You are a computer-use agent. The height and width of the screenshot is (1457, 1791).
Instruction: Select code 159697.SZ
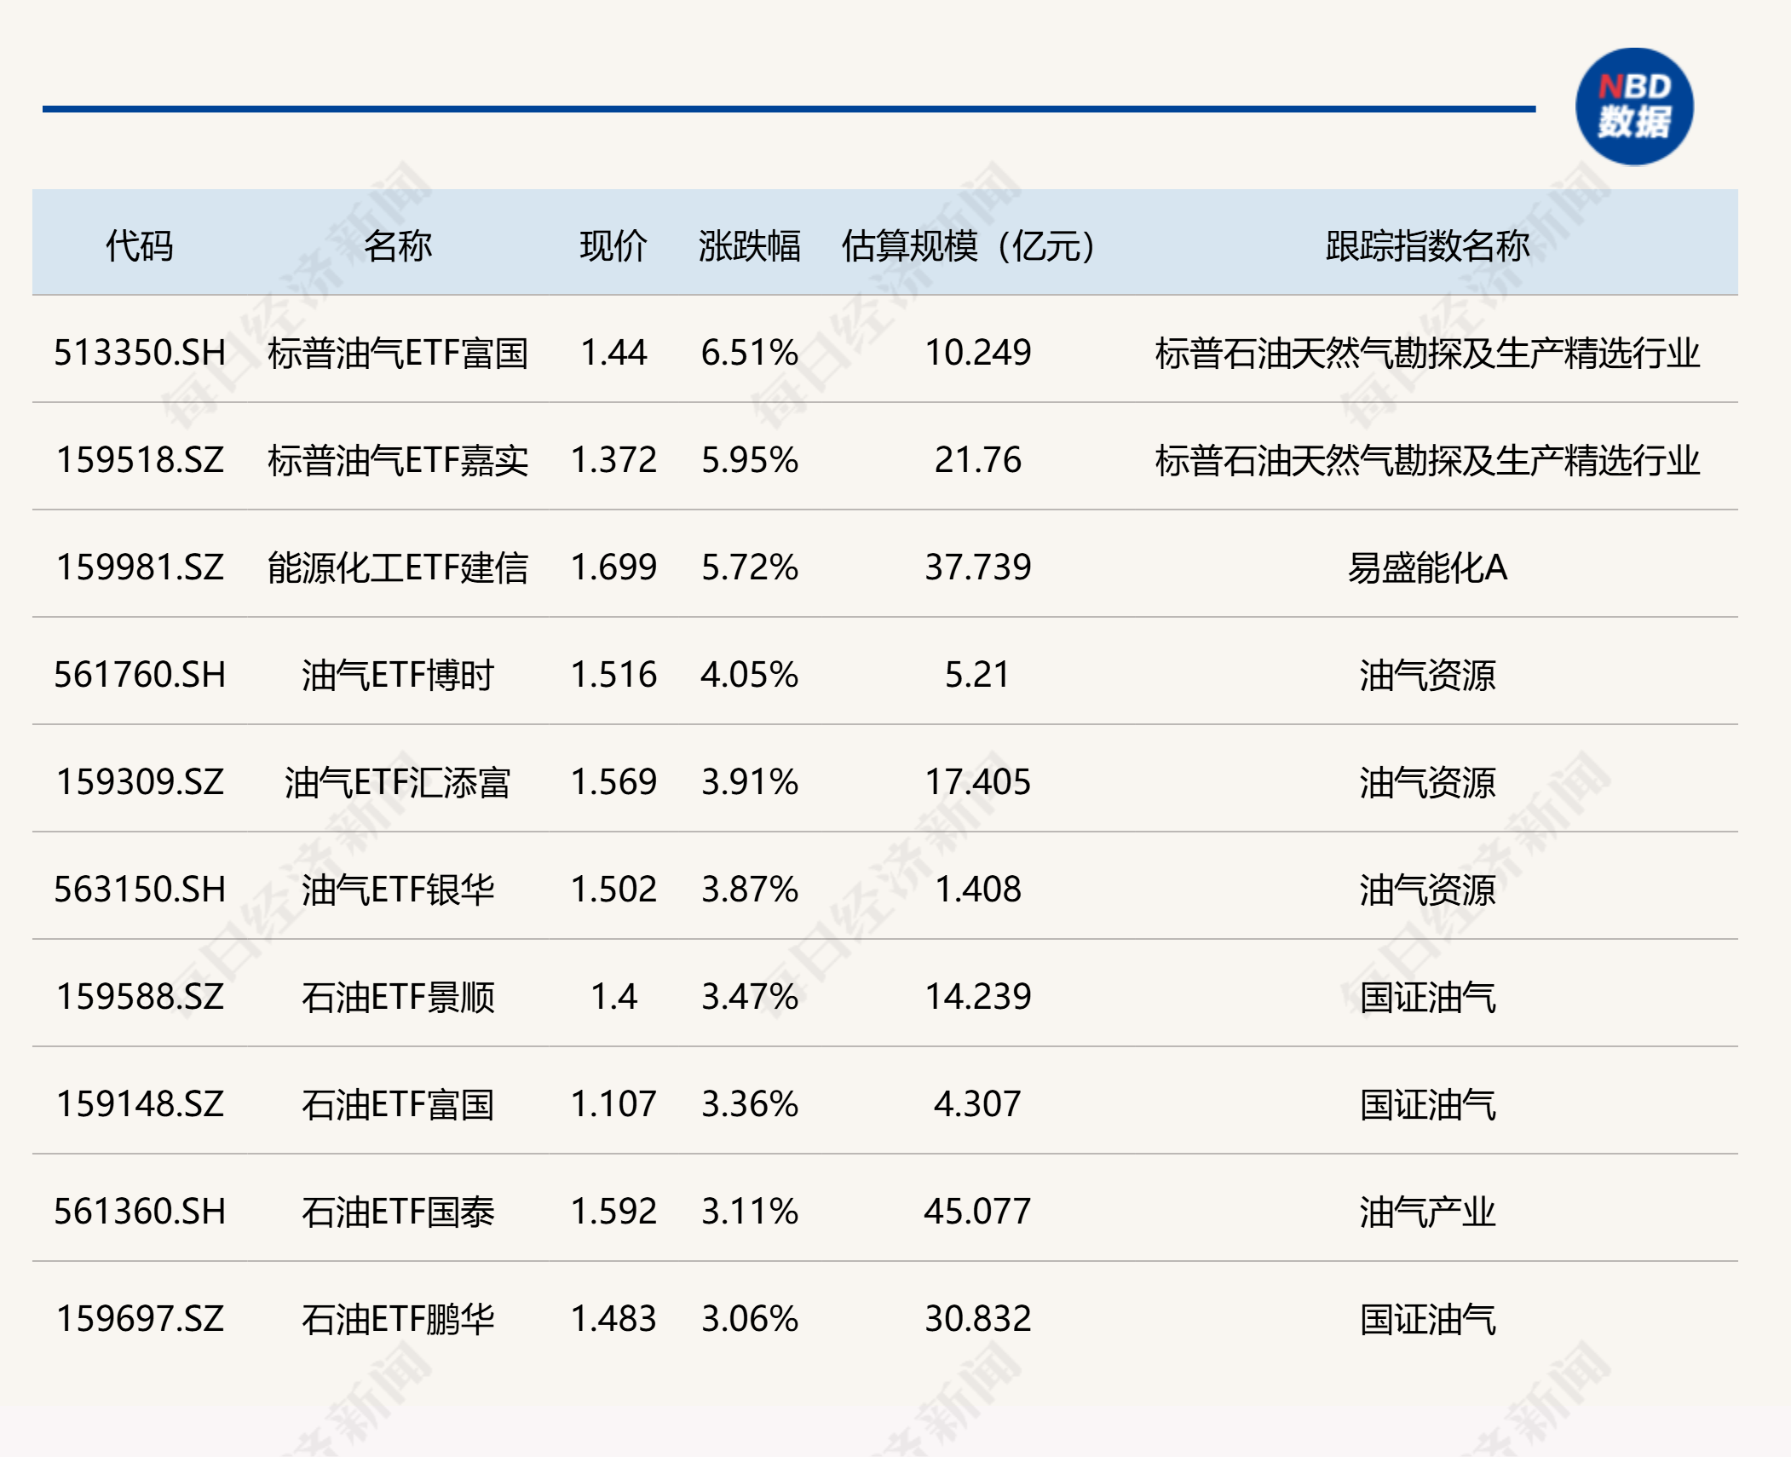coord(140,1319)
